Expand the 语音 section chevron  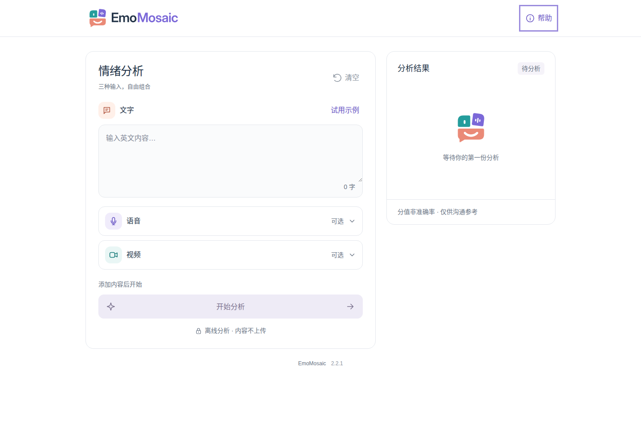352,221
